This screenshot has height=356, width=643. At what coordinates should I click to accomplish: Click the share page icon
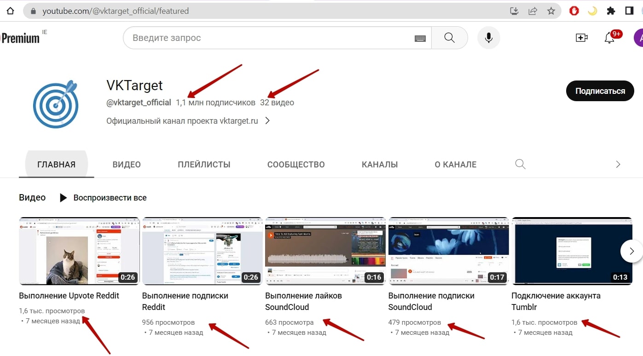click(x=533, y=11)
